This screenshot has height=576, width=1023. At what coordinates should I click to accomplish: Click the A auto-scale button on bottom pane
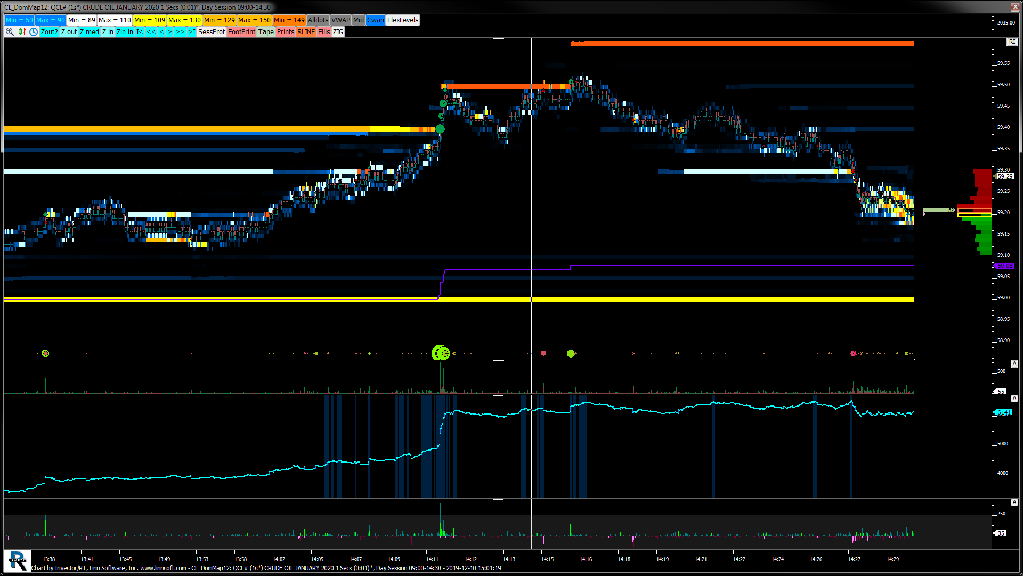pyautogui.click(x=1014, y=502)
